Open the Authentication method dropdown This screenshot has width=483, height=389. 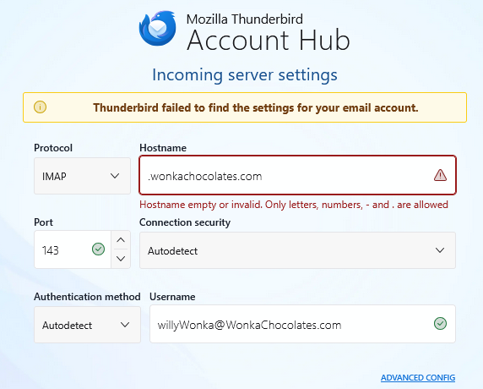point(88,325)
